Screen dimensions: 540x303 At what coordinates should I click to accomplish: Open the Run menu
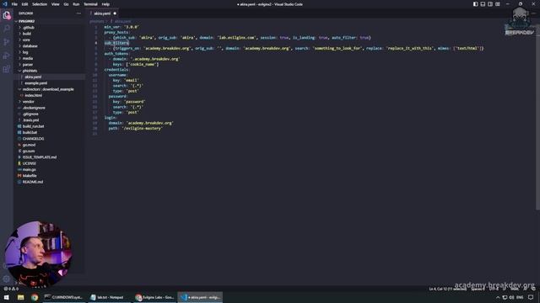(x=76, y=4)
